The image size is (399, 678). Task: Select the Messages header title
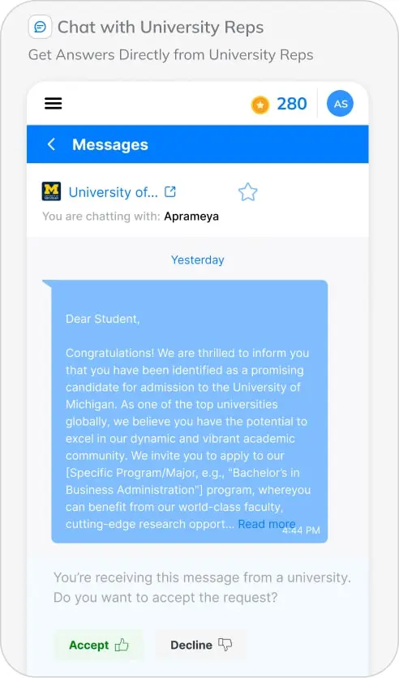(110, 144)
